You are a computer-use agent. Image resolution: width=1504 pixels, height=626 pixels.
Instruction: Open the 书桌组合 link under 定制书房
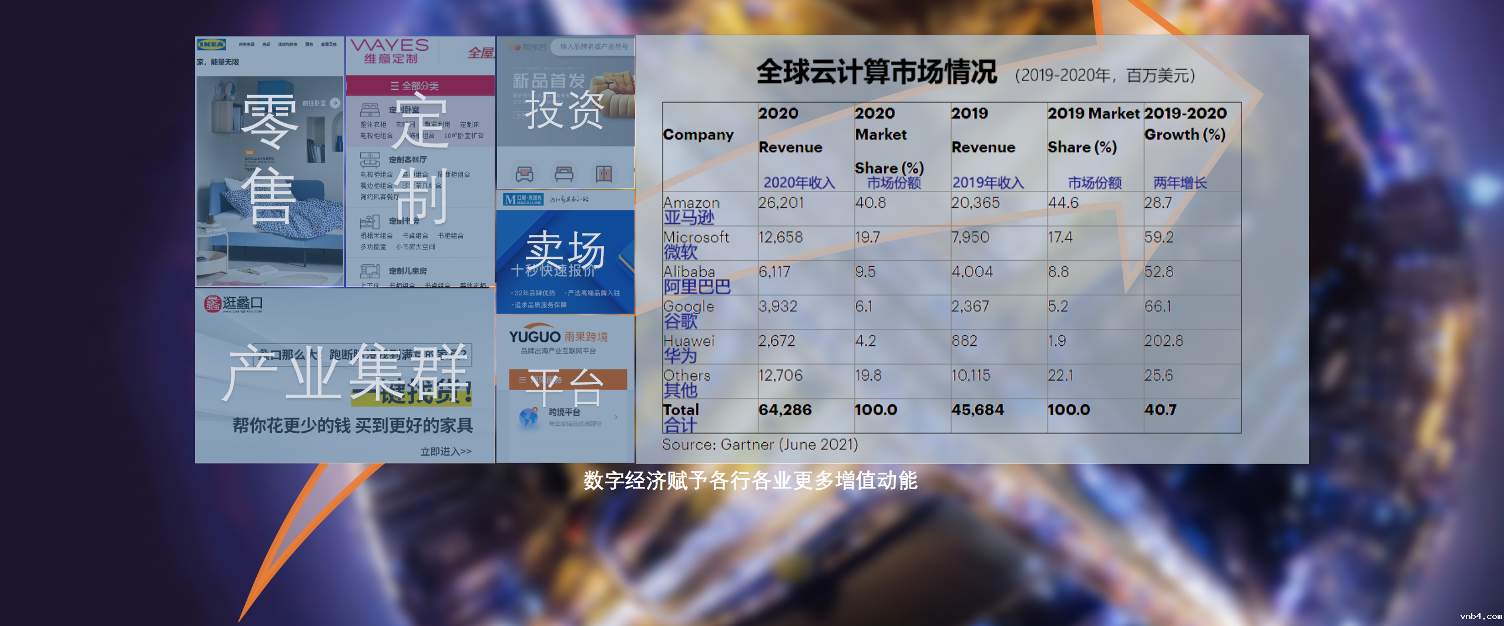tap(415, 235)
